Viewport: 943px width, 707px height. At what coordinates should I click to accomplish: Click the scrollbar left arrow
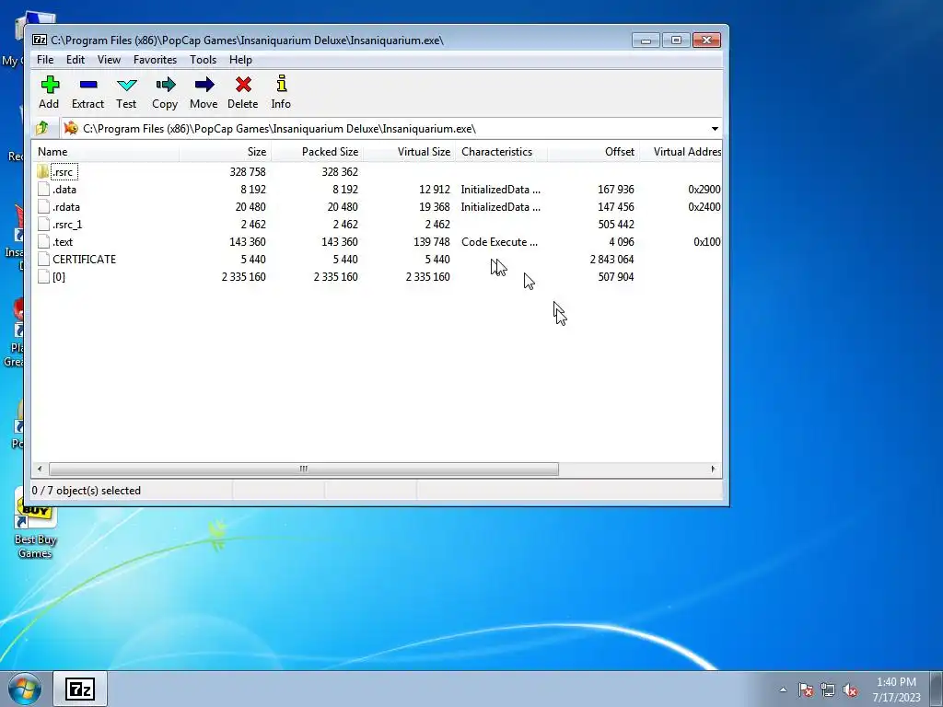pyautogui.click(x=40, y=469)
